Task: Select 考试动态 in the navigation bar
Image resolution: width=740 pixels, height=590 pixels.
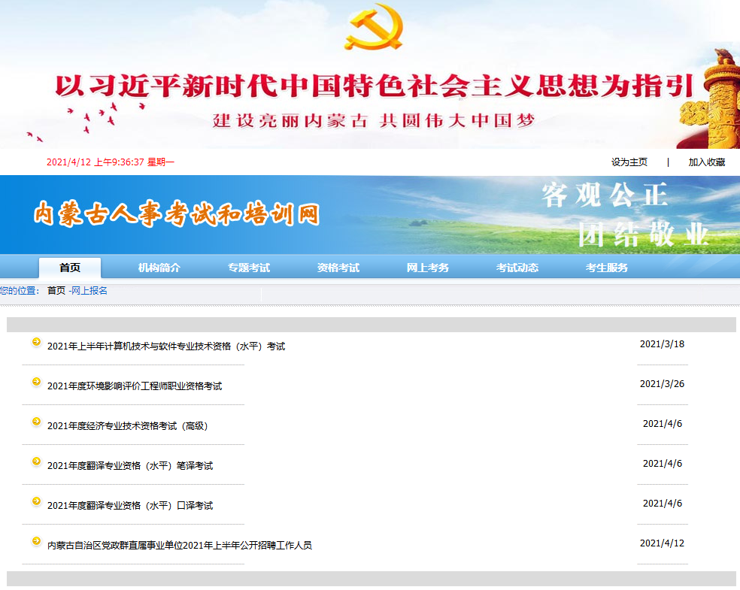Action: pyautogui.click(x=517, y=268)
